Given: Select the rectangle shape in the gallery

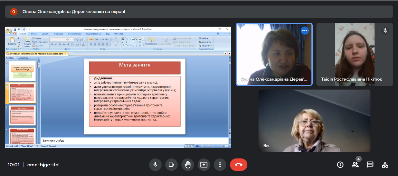Looking at the screenshot, I should 133,39.
